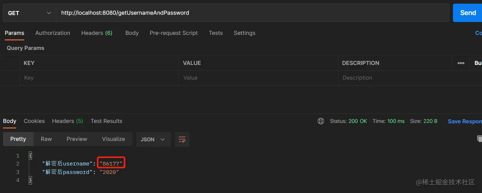Click the Save Response link

click(465, 121)
